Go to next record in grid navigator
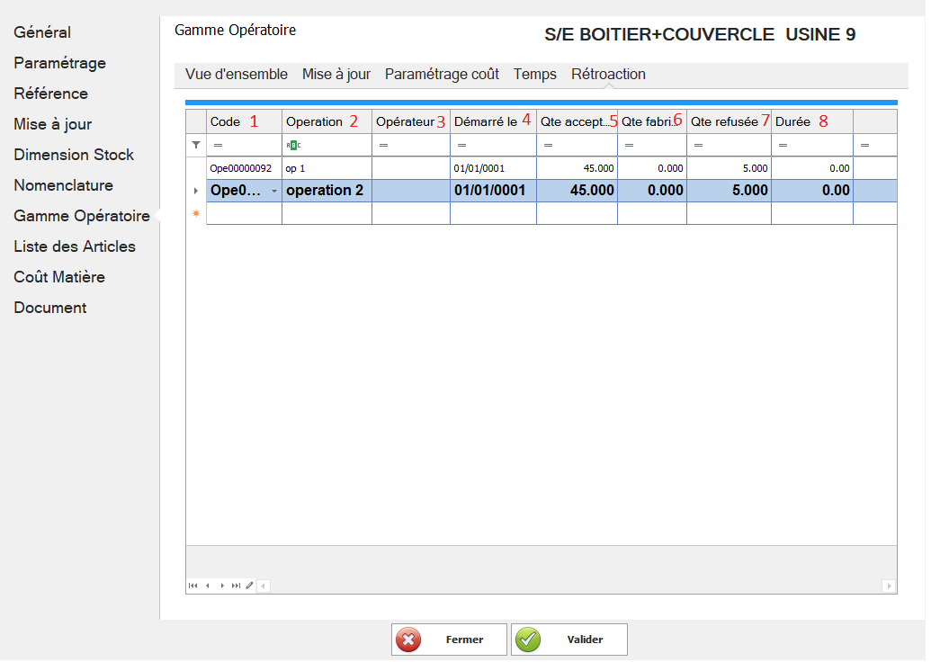Viewport: 949px width, 662px height. click(222, 586)
